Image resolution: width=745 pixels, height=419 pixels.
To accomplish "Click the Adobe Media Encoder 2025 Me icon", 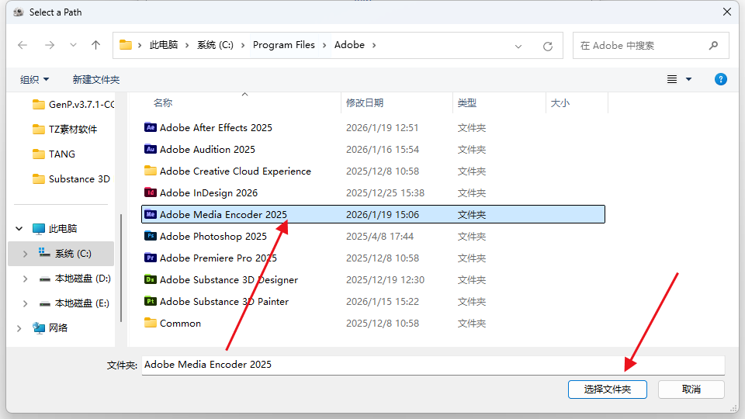I will point(150,214).
